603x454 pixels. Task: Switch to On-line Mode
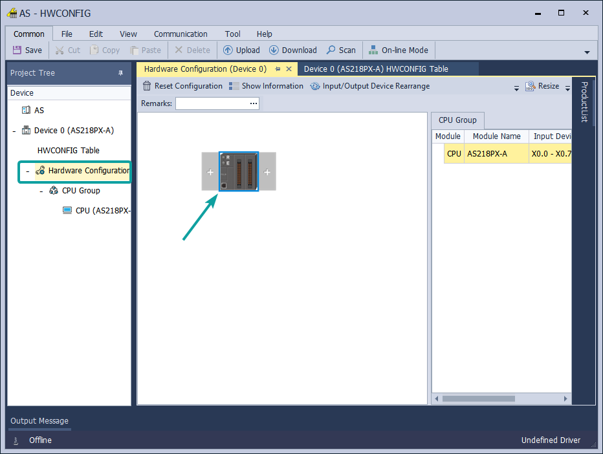pos(399,50)
